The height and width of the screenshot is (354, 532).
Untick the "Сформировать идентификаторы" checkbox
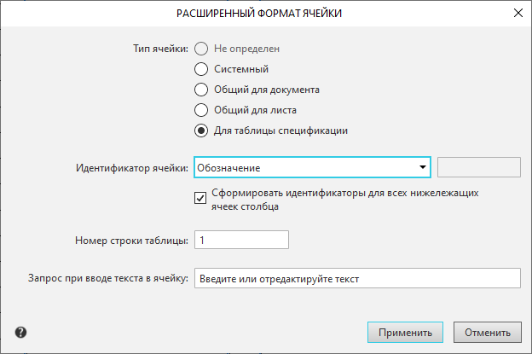click(201, 199)
